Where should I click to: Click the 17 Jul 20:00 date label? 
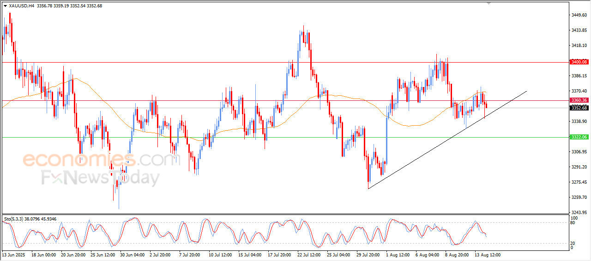click(279, 255)
